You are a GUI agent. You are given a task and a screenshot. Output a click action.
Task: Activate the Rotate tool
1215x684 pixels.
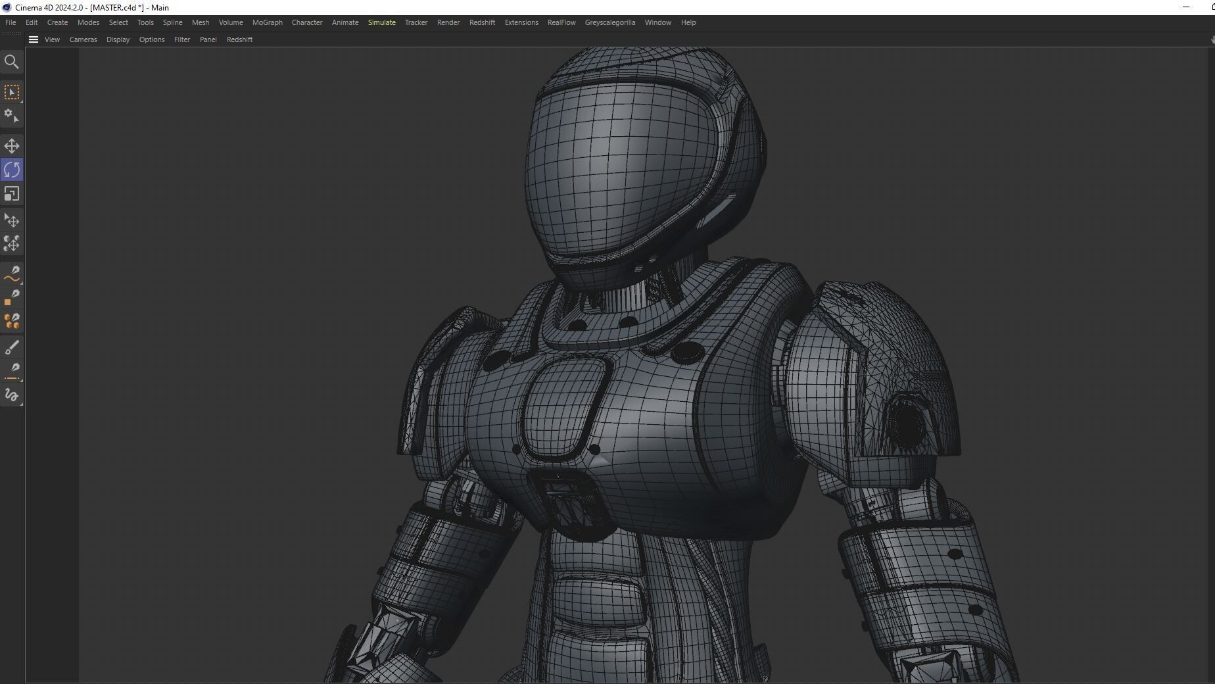(12, 170)
